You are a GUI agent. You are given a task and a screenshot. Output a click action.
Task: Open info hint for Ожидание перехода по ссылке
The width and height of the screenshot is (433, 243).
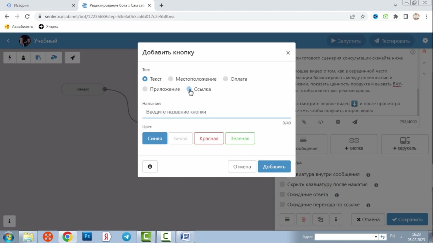point(368,205)
